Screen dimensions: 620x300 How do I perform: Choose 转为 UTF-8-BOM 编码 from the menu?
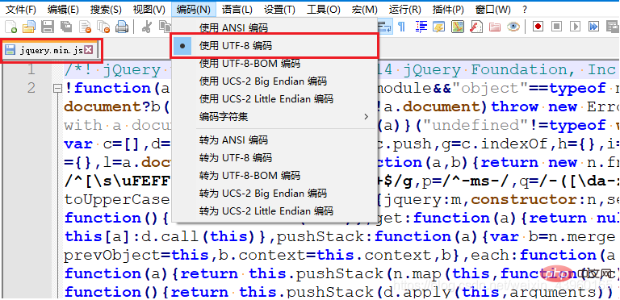(274, 175)
